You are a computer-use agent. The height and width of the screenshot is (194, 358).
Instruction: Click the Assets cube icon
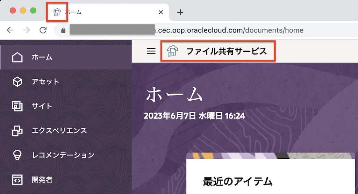17,81
